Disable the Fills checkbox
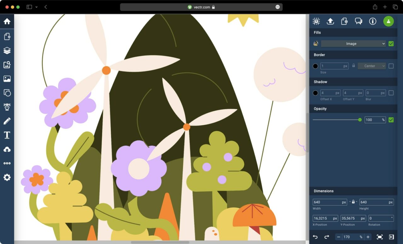The height and width of the screenshot is (244, 403). coord(391,44)
